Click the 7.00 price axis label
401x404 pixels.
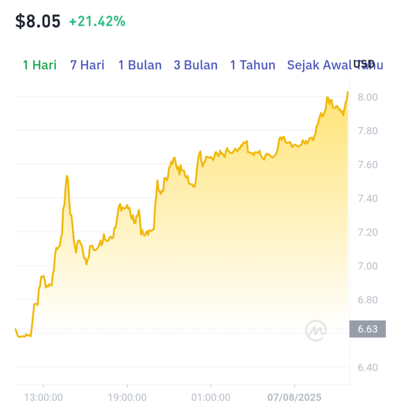click(x=368, y=266)
